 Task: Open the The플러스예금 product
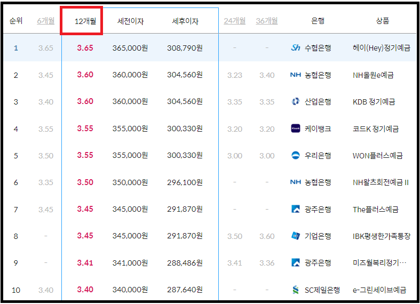pos(376,209)
